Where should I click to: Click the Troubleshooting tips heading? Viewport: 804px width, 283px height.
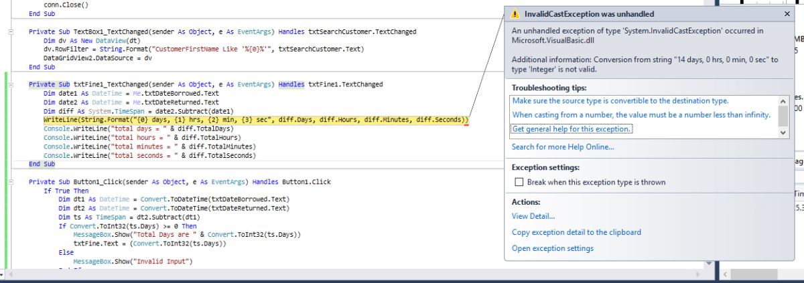(549, 88)
